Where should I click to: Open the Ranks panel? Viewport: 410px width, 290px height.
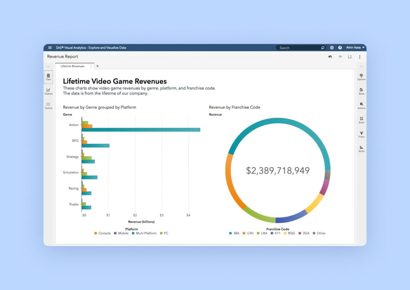[x=362, y=149]
